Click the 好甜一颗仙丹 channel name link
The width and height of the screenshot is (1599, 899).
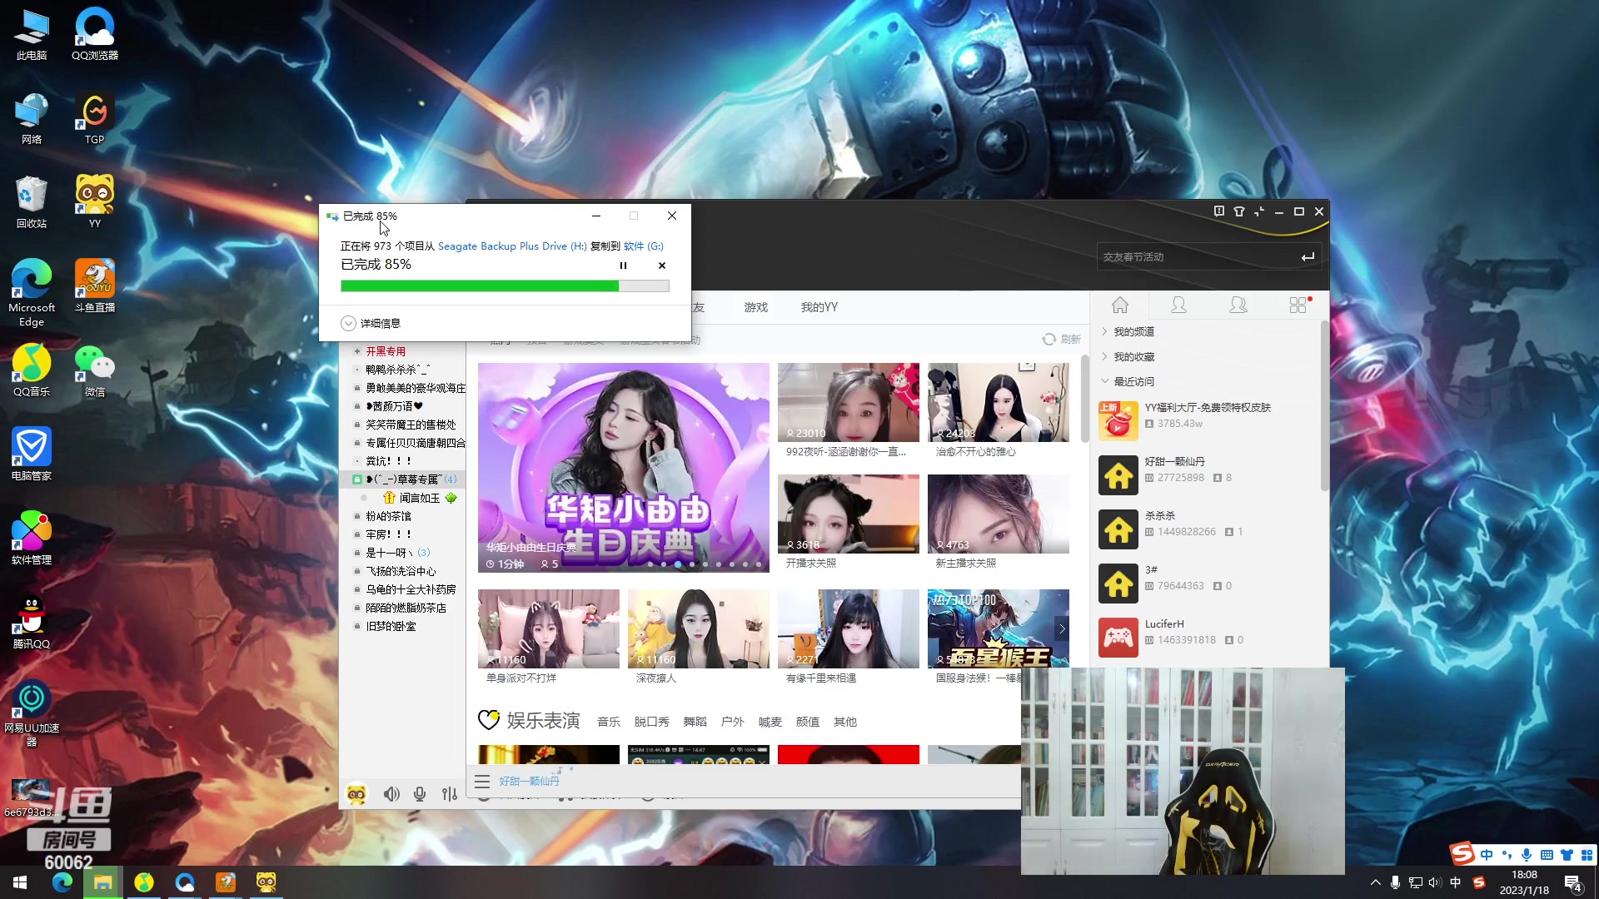point(529,781)
